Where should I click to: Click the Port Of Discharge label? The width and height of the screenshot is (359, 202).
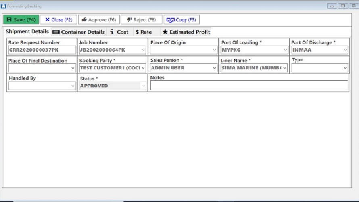pyautogui.click(x=313, y=42)
